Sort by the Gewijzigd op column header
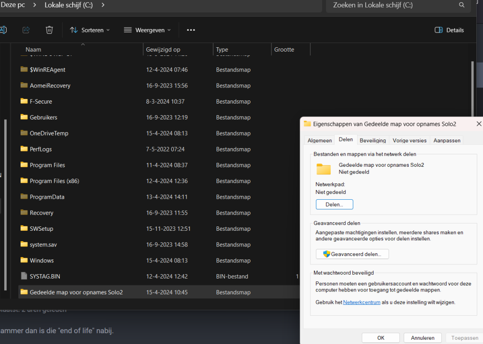Image resolution: width=483 pixels, height=344 pixels. (163, 50)
